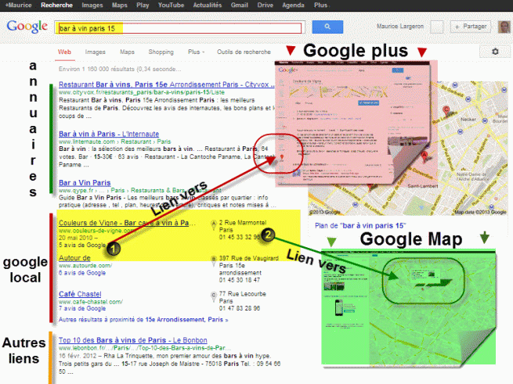Open Drive in the top black bar
Screen dimensions: 513x384
[x=265, y=5]
